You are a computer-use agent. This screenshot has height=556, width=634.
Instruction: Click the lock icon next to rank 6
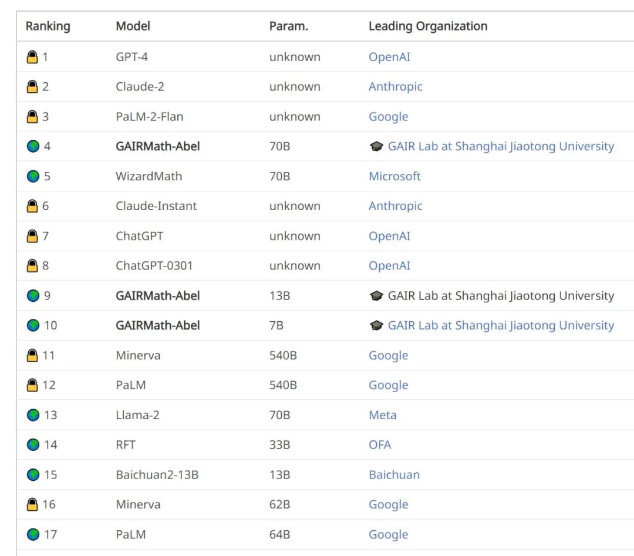tap(32, 206)
